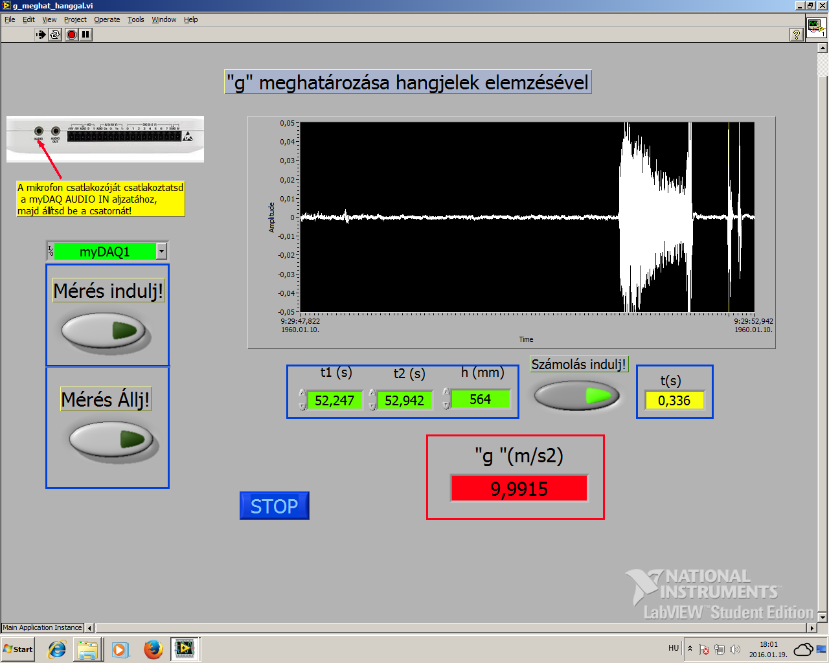Open the Operate menu
829x663 pixels.
pyautogui.click(x=107, y=19)
